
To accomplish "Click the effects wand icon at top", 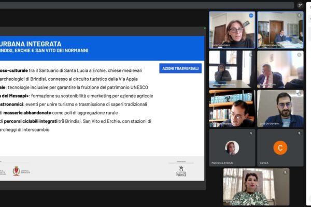I will tap(300, 5).
